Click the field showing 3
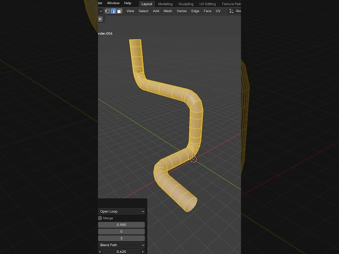 pyautogui.click(x=121, y=238)
